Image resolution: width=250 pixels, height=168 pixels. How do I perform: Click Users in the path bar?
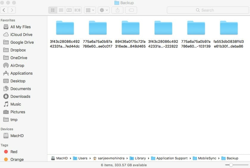coord(80,158)
